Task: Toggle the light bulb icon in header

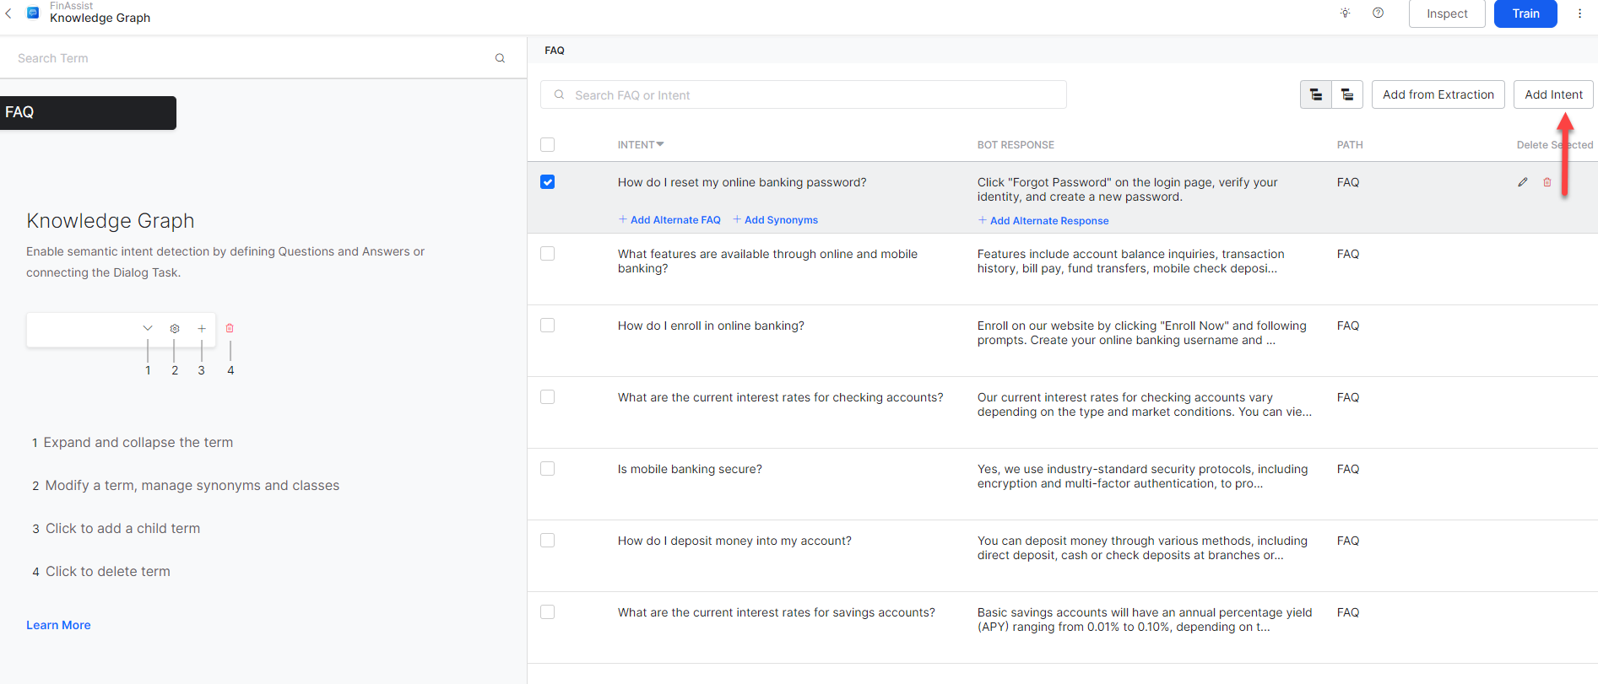Action: tap(1345, 13)
